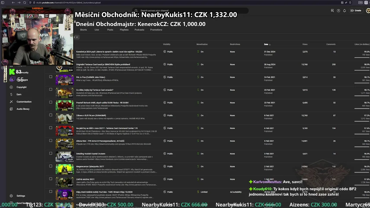The width and height of the screenshot is (370, 208).
Task: Open visibility dropdown for Altona Niwi video
Action: (168, 141)
